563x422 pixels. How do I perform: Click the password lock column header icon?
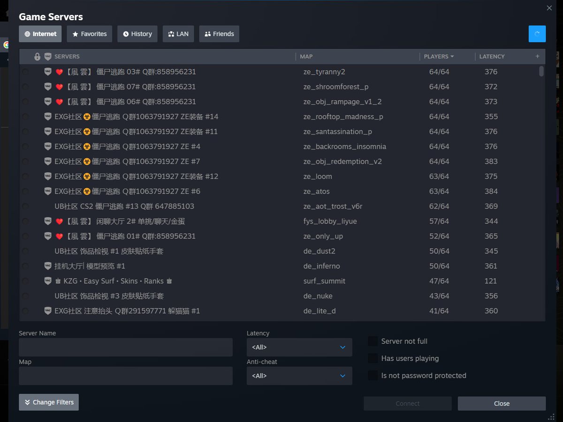pos(38,57)
